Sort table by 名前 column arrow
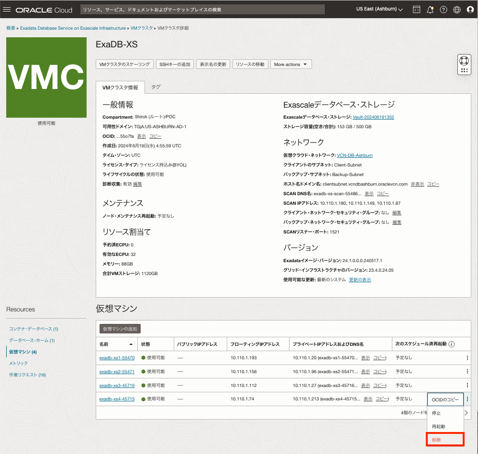478x454 pixels. (x=131, y=344)
